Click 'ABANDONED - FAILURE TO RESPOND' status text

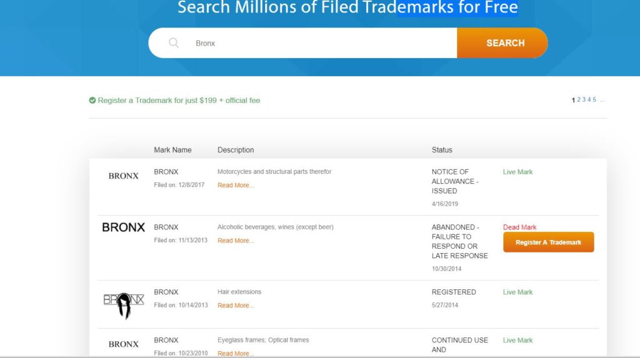pyautogui.click(x=459, y=241)
